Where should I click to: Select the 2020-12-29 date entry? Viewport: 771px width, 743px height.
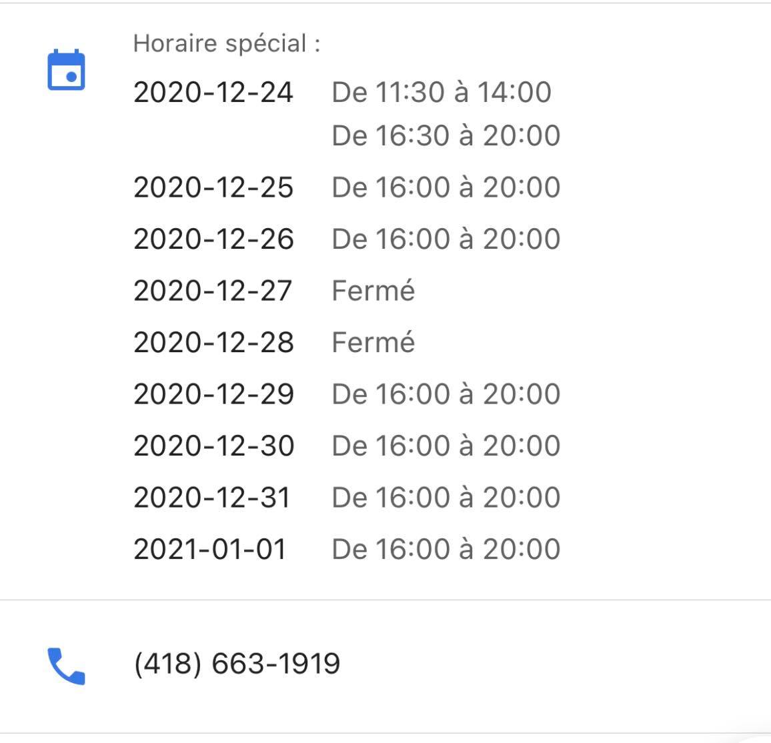[x=213, y=394]
